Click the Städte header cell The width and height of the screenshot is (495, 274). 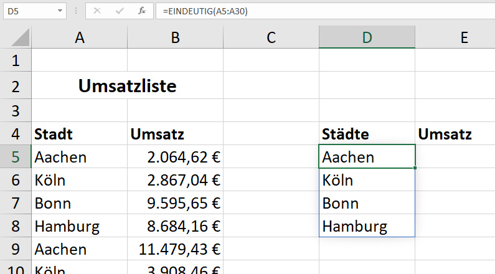tap(367, 134)
